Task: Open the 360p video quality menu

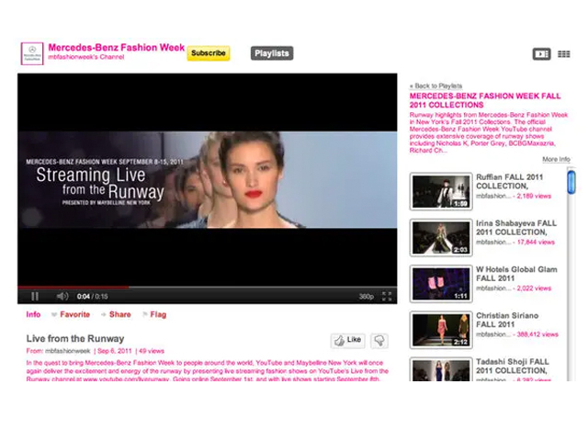Action: tap(366, 297)
